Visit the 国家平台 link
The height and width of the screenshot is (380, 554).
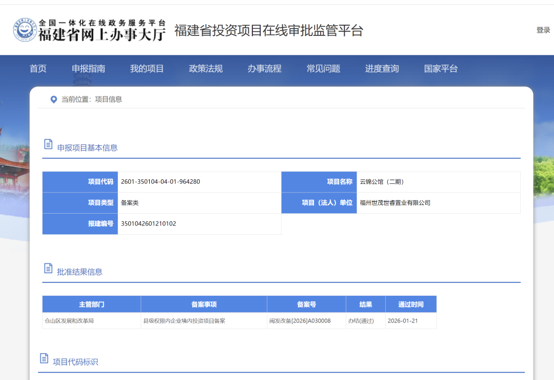point(440,68)
